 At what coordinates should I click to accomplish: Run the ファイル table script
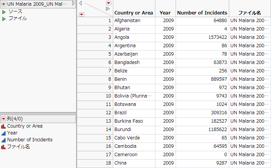[4, 18]
